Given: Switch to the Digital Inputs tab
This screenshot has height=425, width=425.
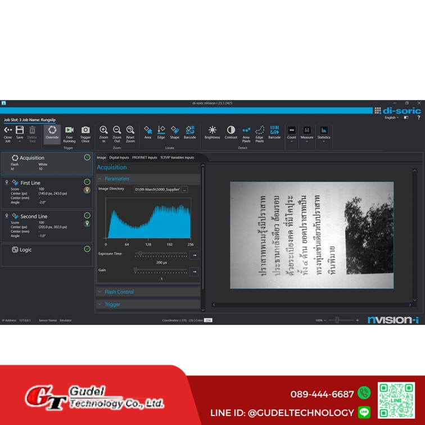Looking at the screenshot, I should (119, 157).
